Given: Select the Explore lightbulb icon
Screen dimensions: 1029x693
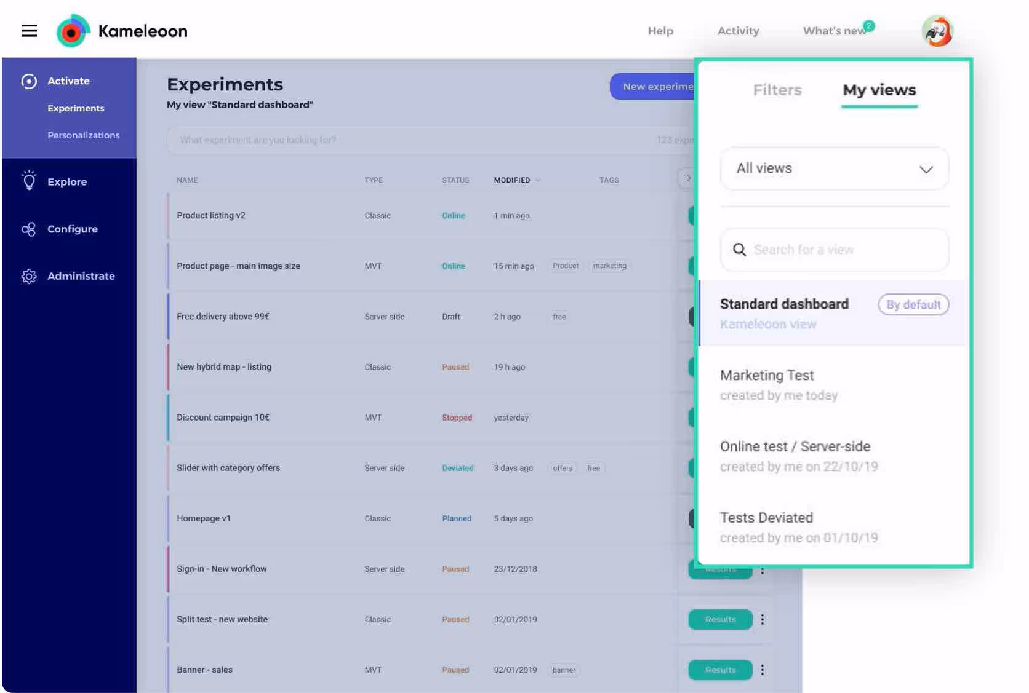Looking at the screenshot, I should [x=29, y=181].
